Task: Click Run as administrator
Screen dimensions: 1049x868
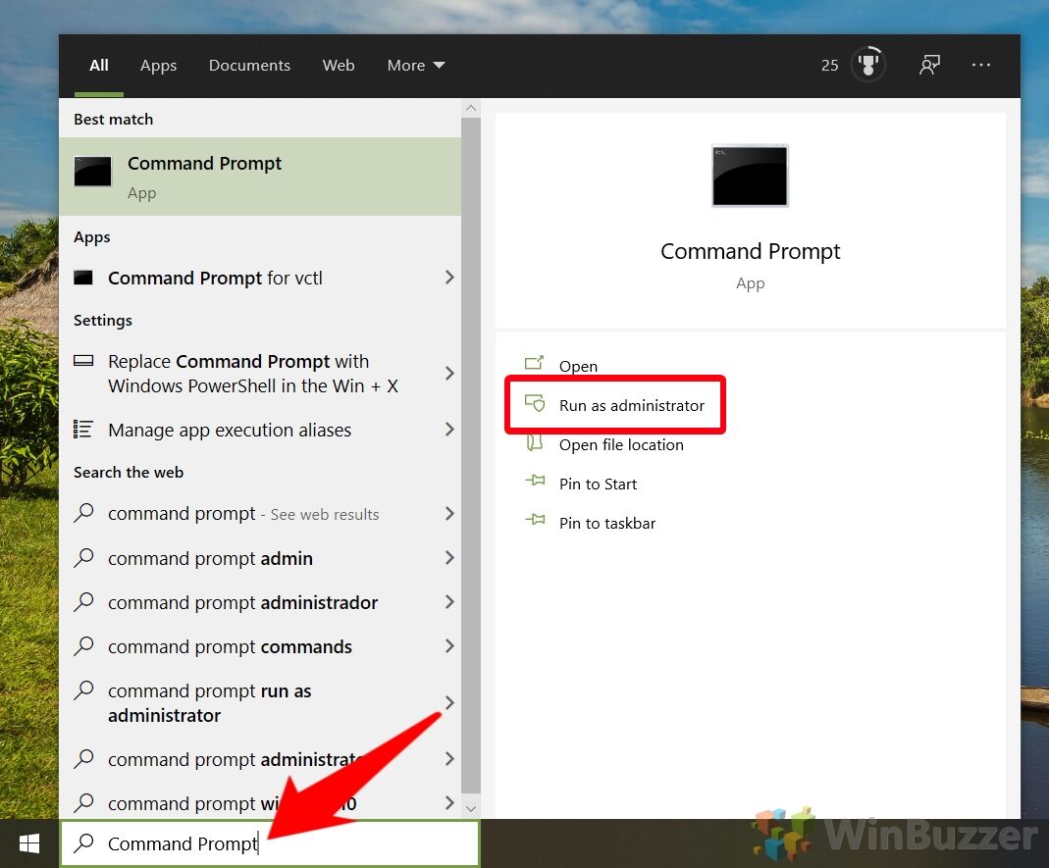Action: [x=632, y=405]
